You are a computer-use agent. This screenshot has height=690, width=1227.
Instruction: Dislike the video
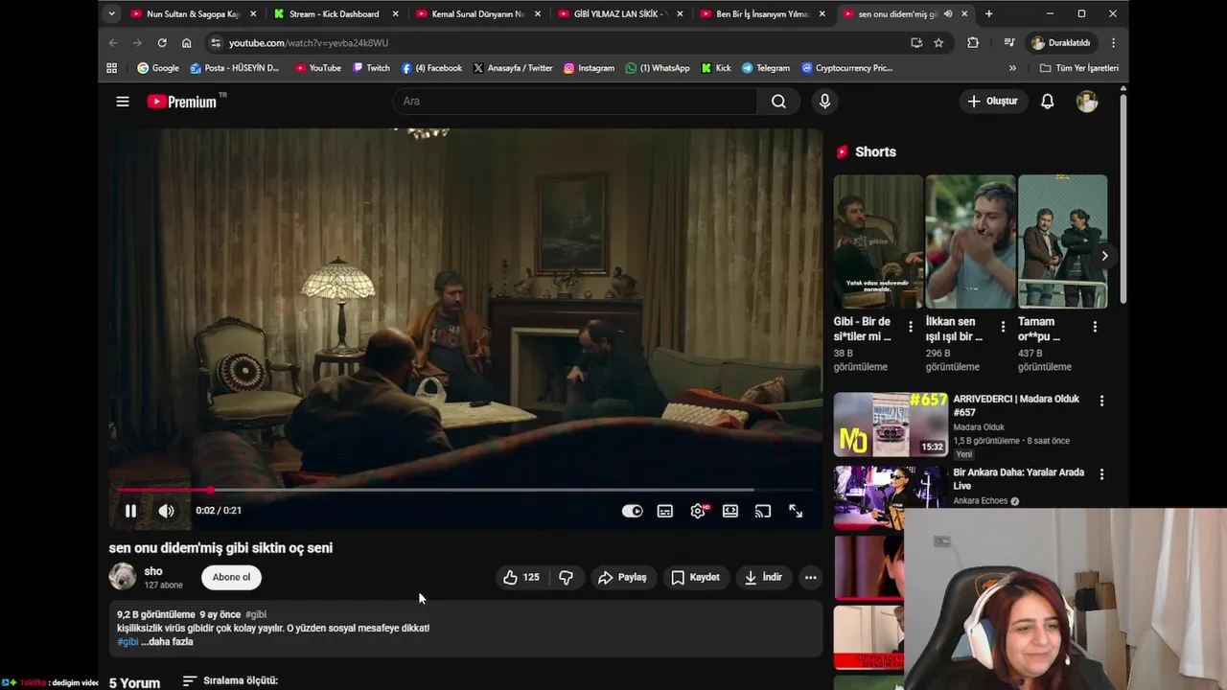[566, 577]
